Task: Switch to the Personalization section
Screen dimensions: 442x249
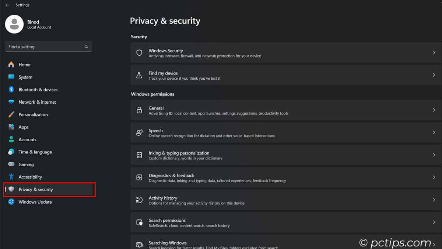Action: [32, 114]
